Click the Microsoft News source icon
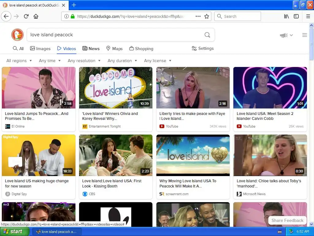The width and height of the screenshot is (314, 236). (239, 194)
